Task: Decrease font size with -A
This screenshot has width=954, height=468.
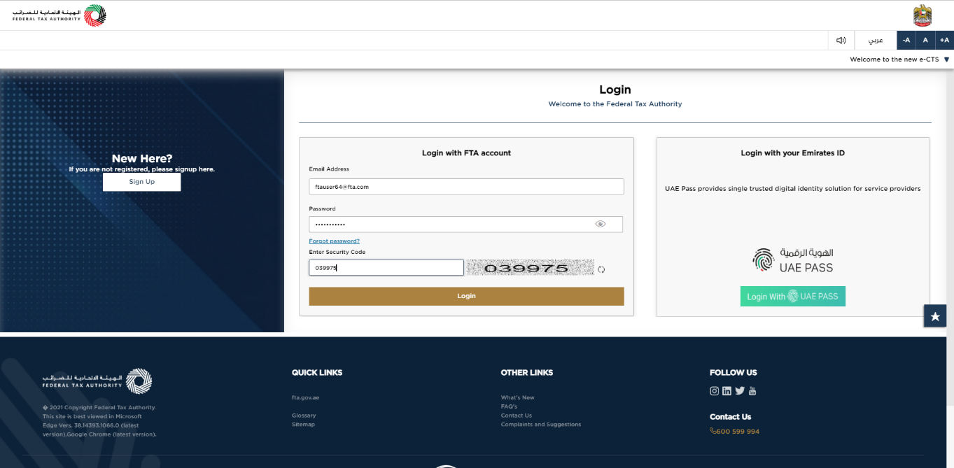Action: (906, 40)
